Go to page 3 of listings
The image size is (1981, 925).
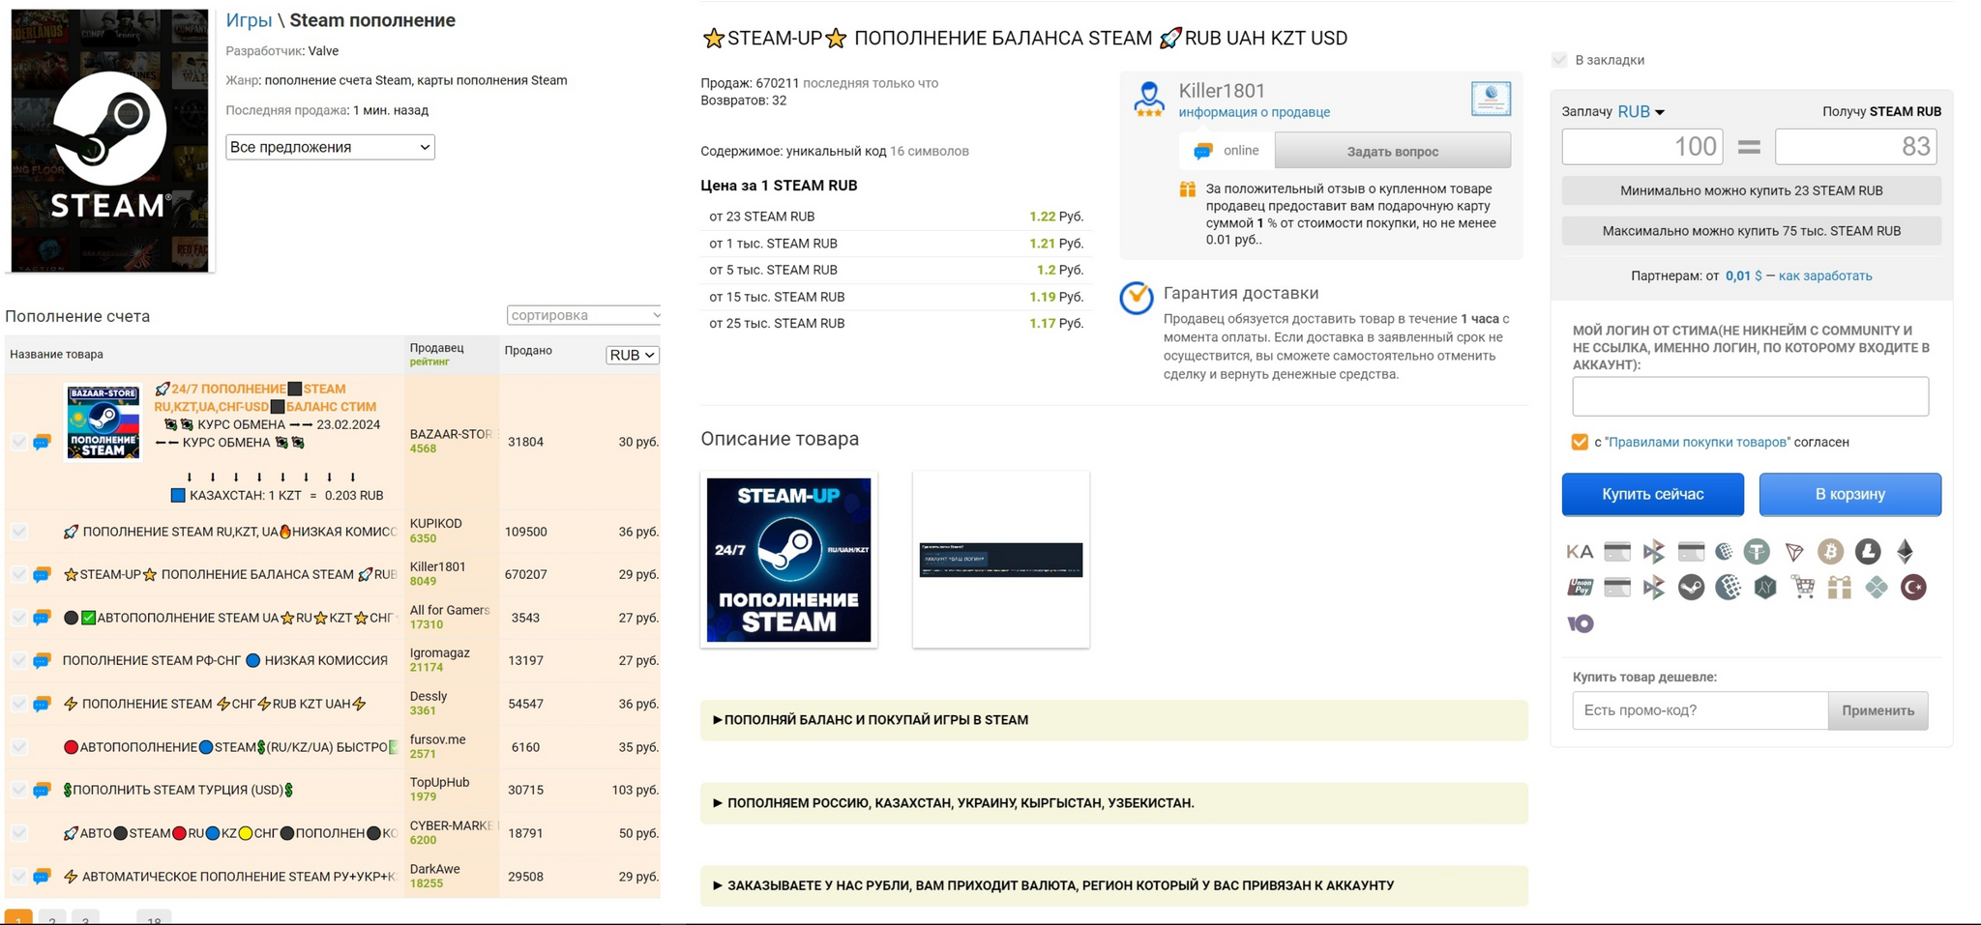85,917
